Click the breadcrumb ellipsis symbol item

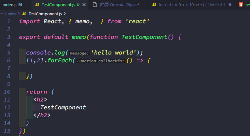click(x=69, y=14)
